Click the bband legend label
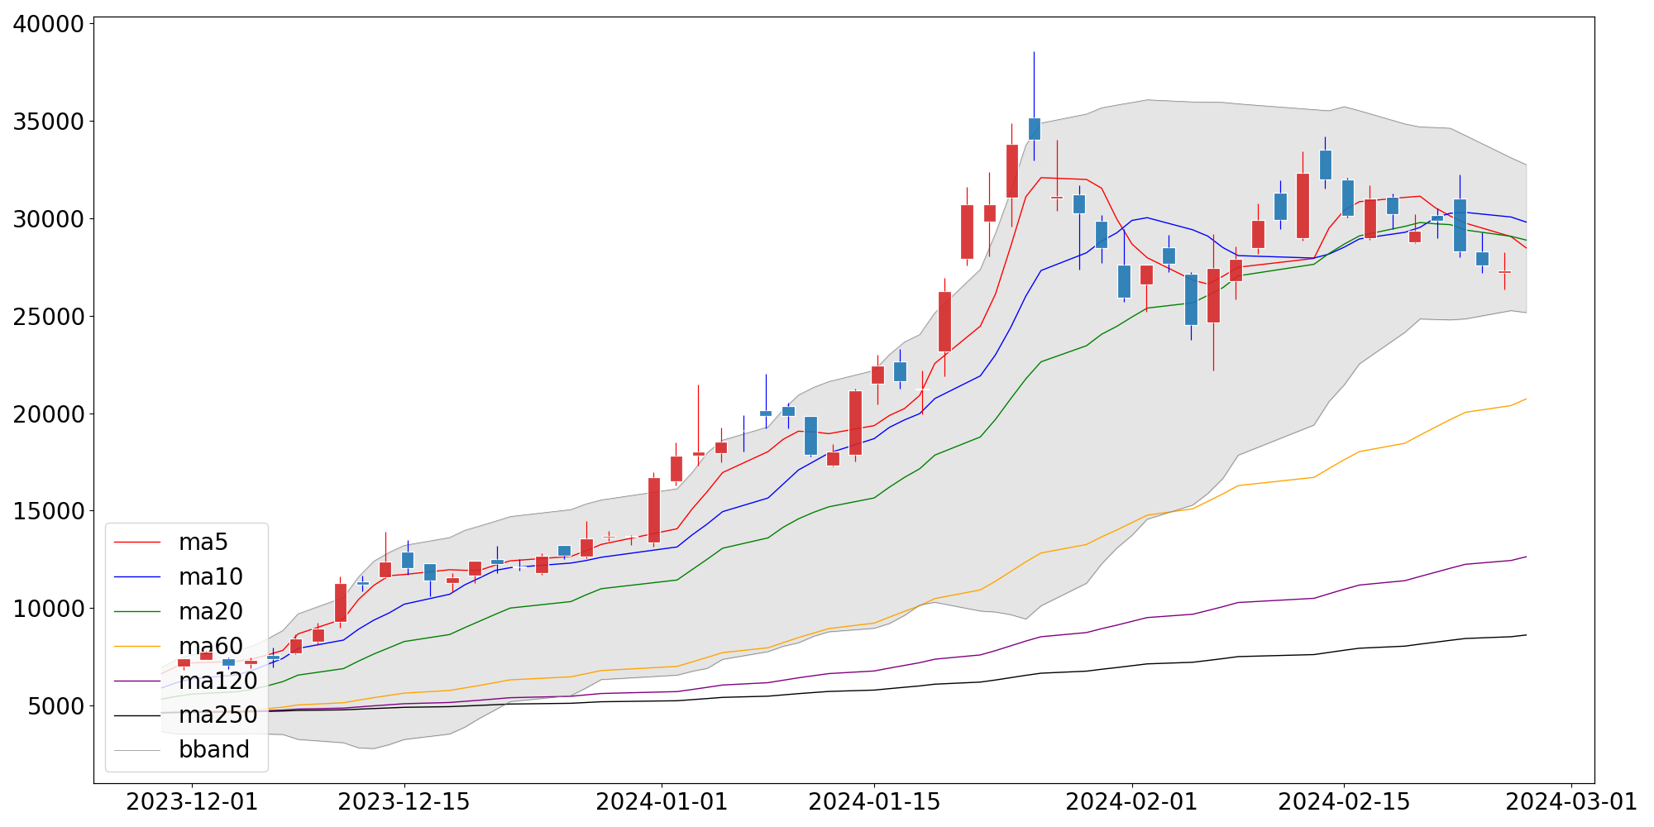The width and height of the screenshot is (1654, 827). [214, 749]
